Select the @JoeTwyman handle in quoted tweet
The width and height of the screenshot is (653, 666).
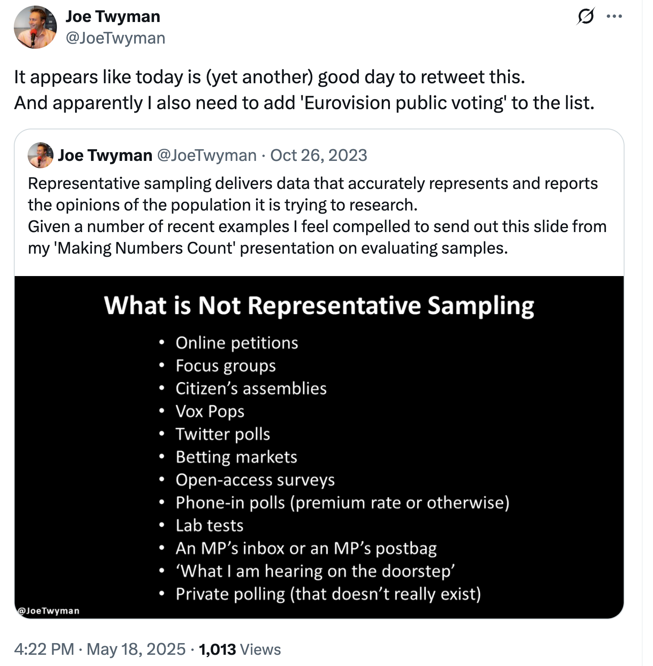(207, 155)
